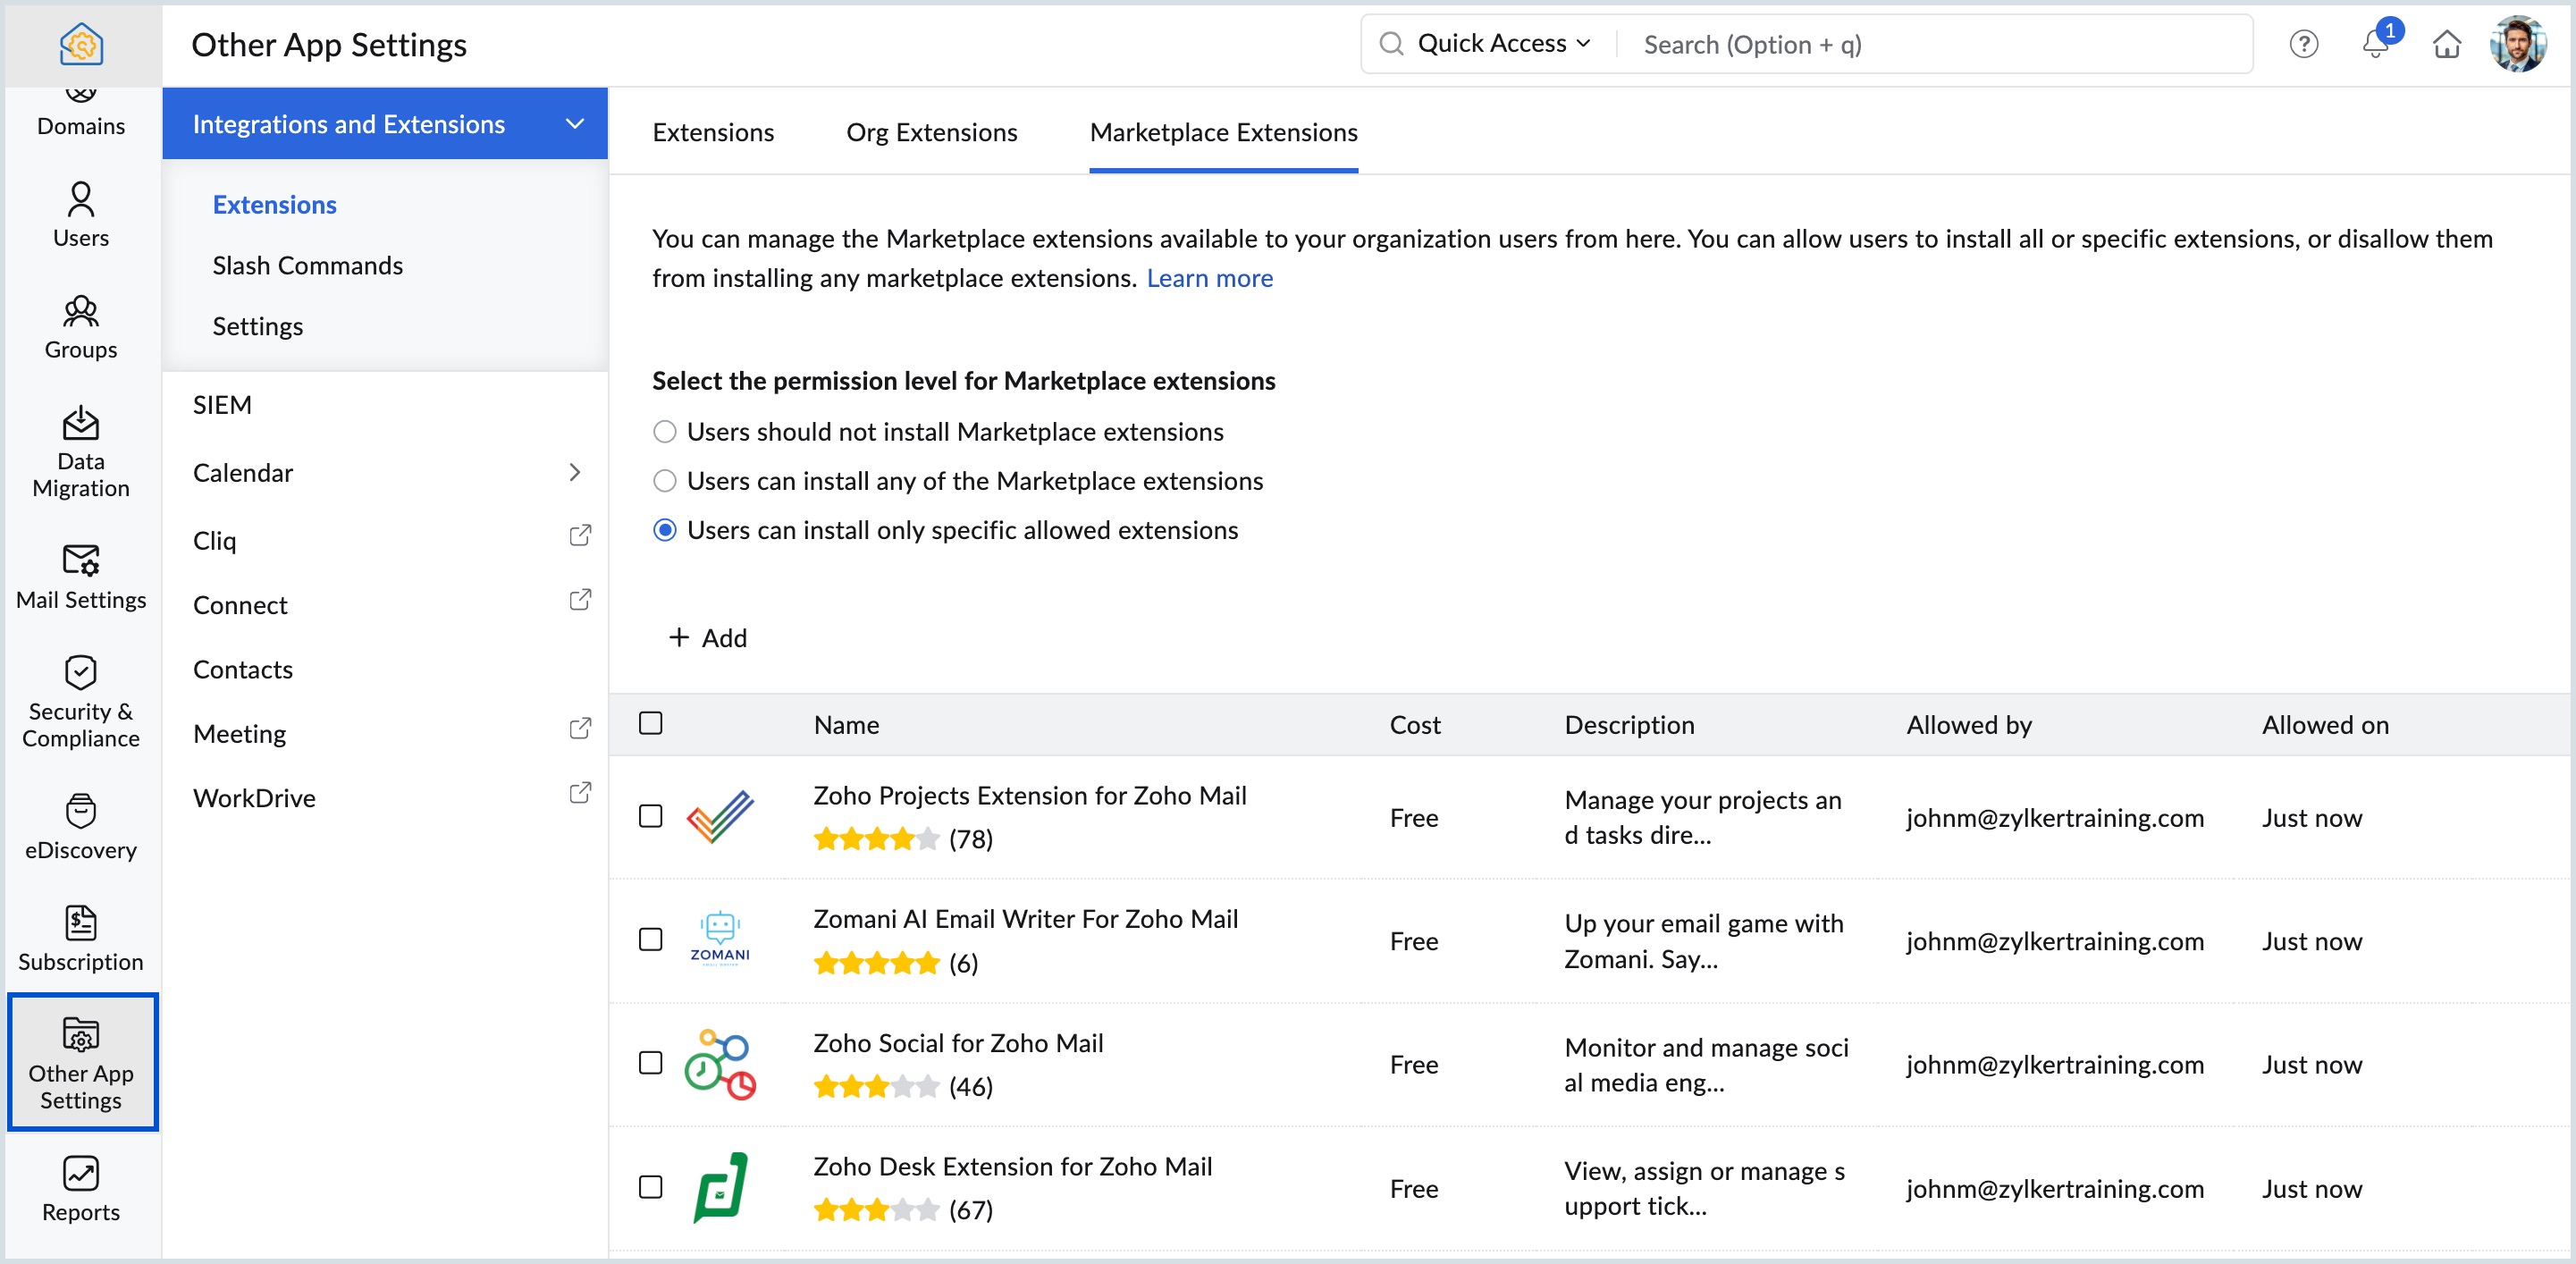The image size is (2576, 1264).
Task: Click the Allowed by column header
Action: [1969, 724]
